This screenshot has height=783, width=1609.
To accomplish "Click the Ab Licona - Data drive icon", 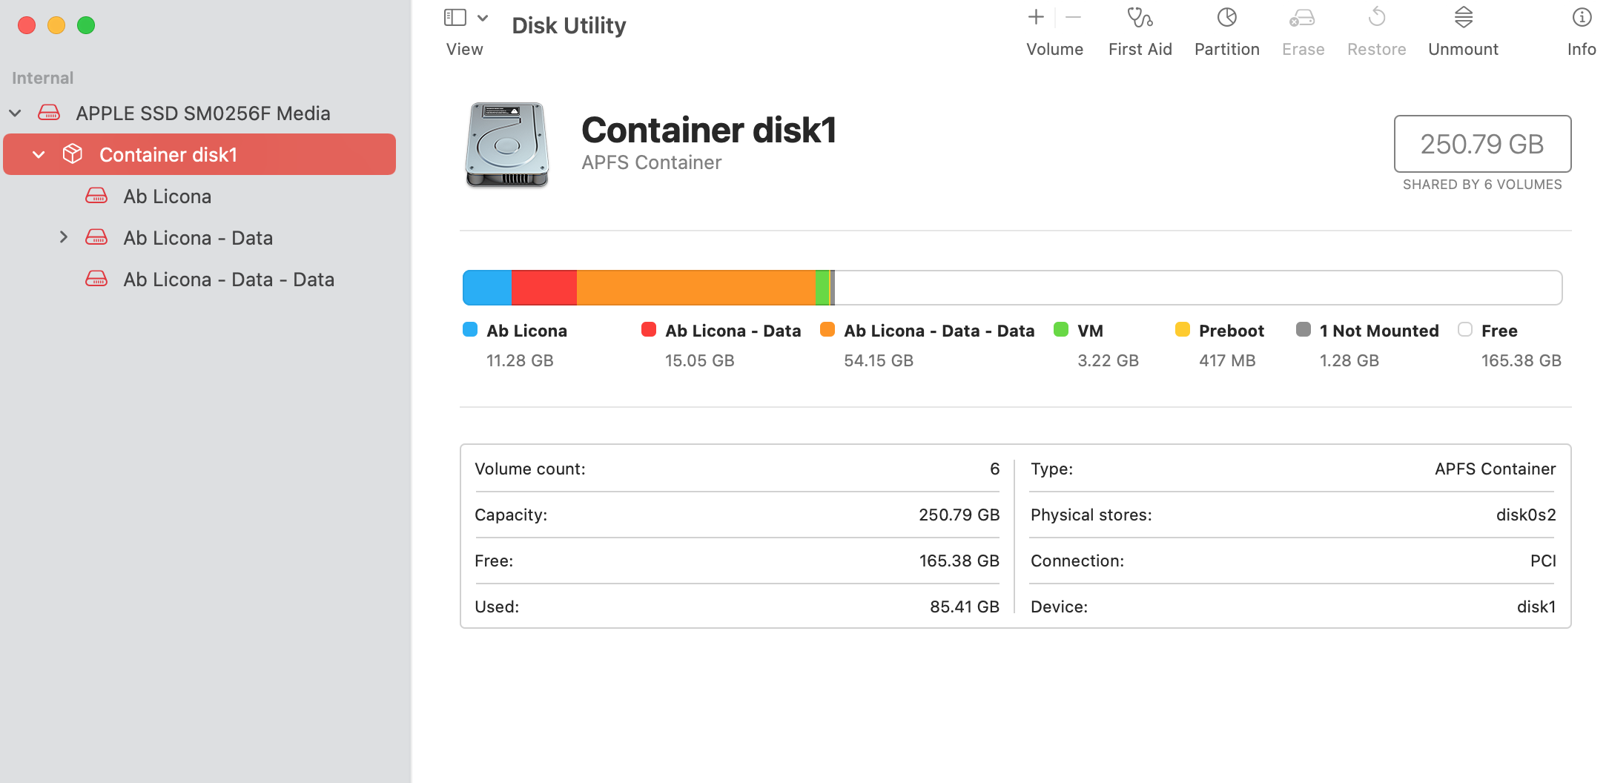I will click(x=96, y=237).
